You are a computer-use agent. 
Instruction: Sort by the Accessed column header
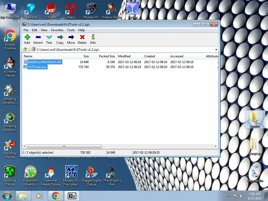182,56
